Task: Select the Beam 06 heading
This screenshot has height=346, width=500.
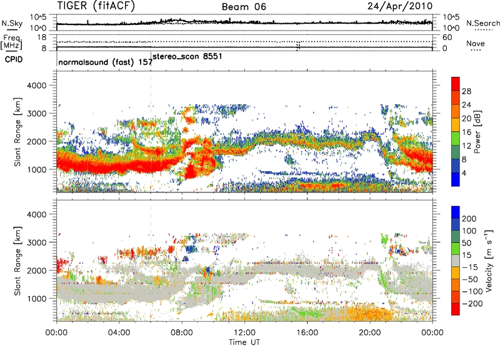Action: [x=244, y=7]
